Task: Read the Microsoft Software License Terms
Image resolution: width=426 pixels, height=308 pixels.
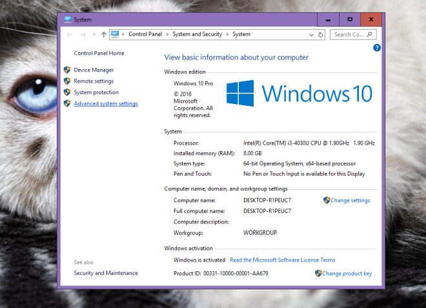Action: coord(283,260)
